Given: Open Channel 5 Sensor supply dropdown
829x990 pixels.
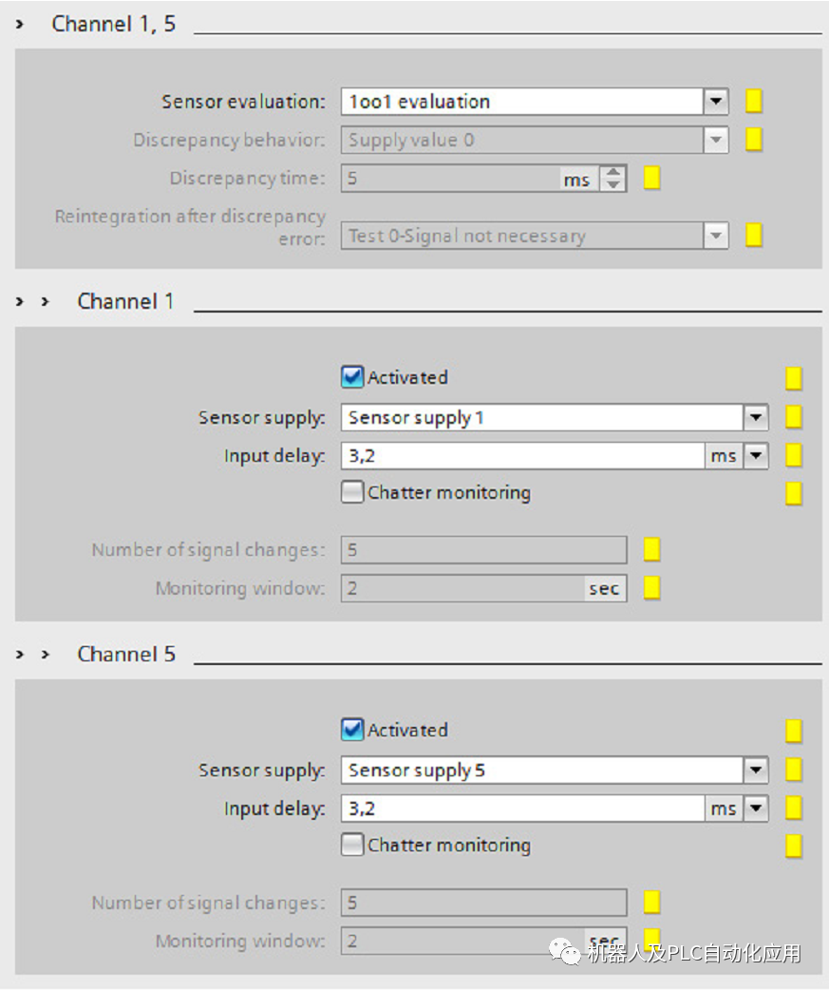Looking at the screenshot, I should click(756, 770).
